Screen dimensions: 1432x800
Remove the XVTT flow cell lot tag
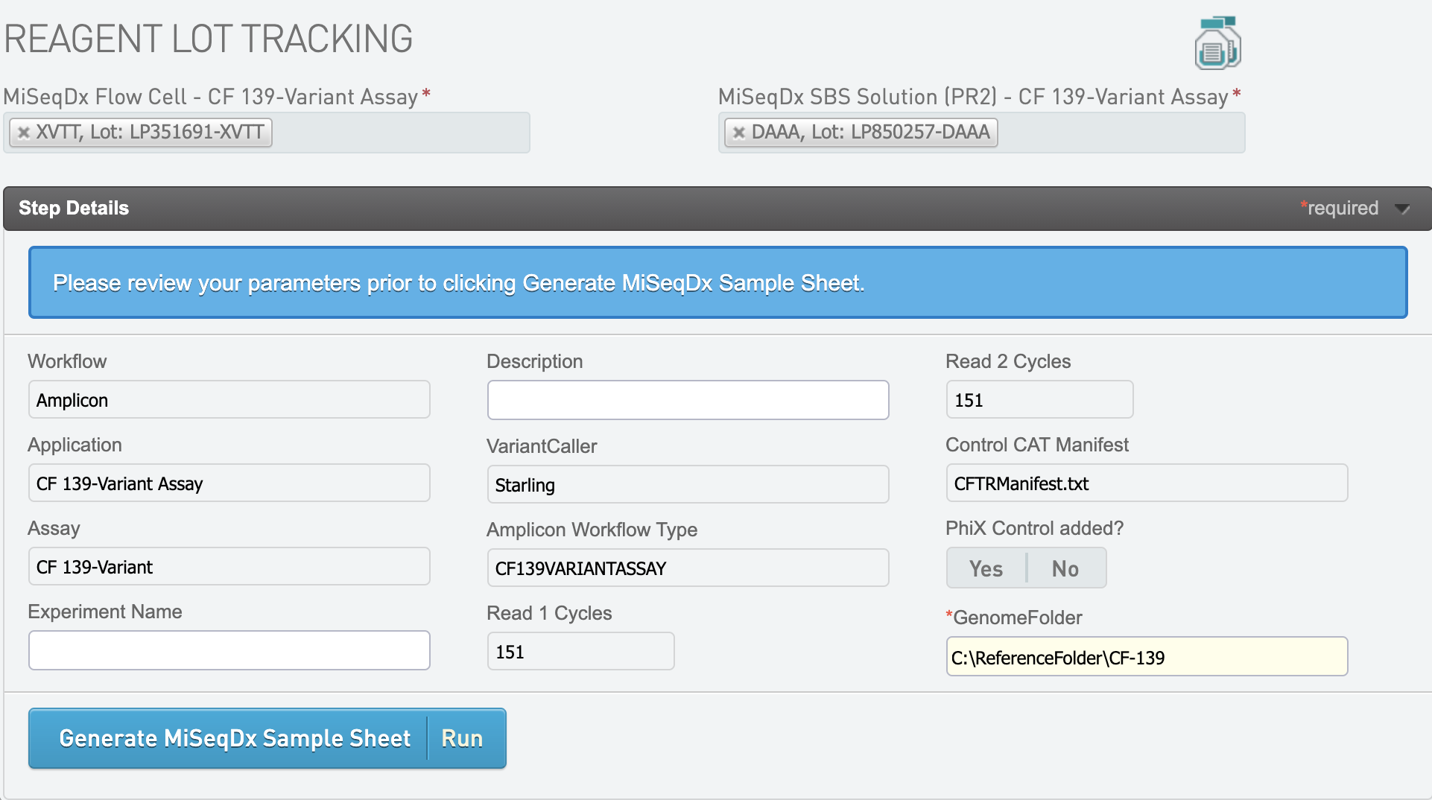(x=24, y=133)
